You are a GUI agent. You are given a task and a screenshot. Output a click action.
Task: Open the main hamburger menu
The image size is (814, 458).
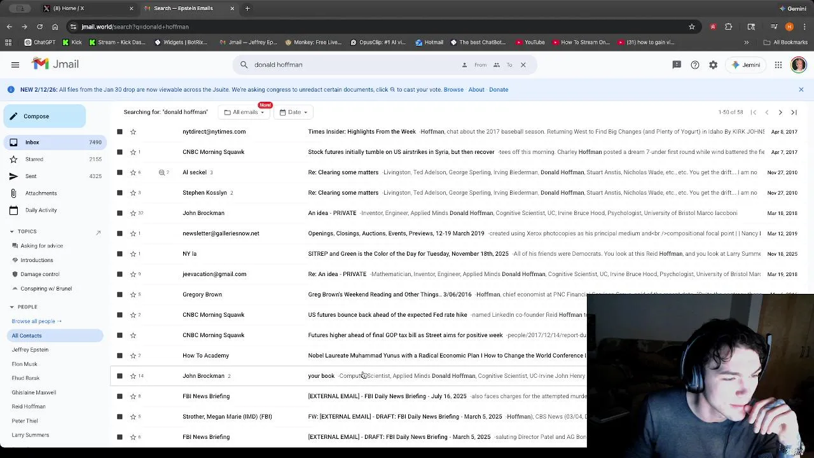coord(15,64)
